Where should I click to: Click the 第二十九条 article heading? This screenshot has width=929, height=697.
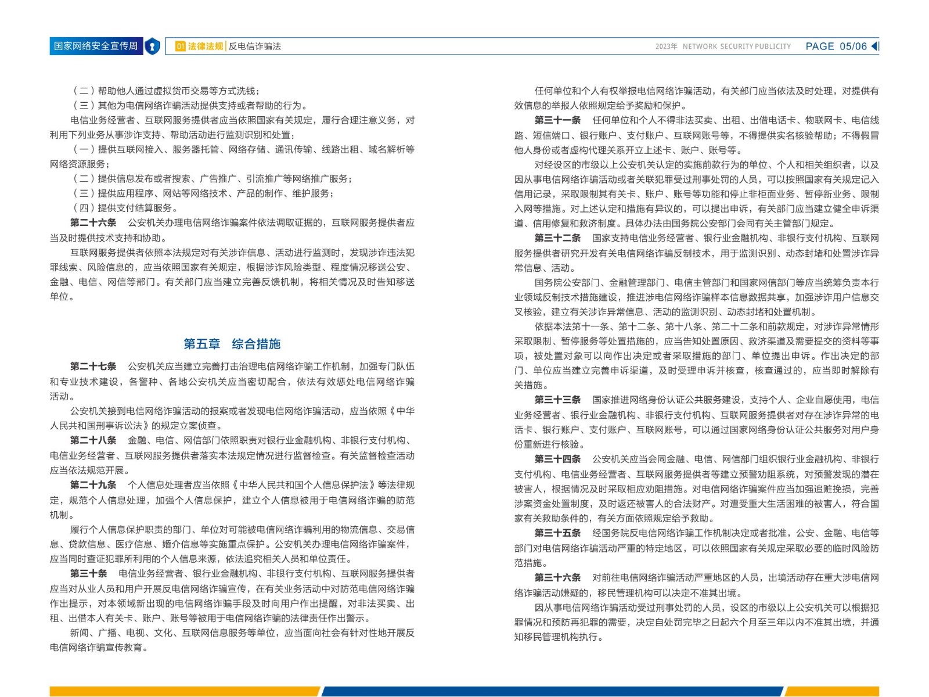tap(93, 485)
